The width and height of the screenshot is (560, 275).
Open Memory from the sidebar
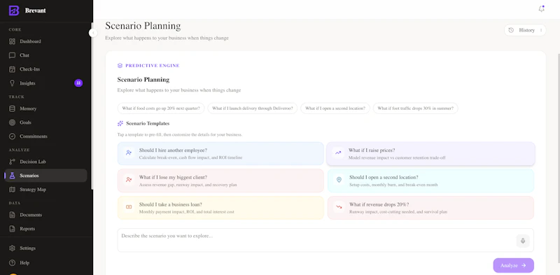click(45, 108)
